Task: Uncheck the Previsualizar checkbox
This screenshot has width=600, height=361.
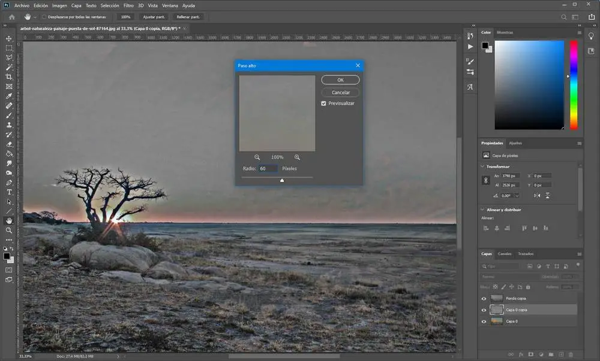Action: tap(324, 104)
